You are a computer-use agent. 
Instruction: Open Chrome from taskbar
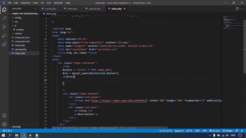pos(30,135)
